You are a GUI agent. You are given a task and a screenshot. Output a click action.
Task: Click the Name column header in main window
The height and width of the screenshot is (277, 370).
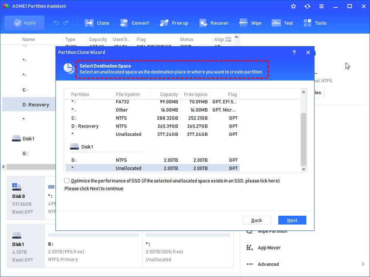28,40
